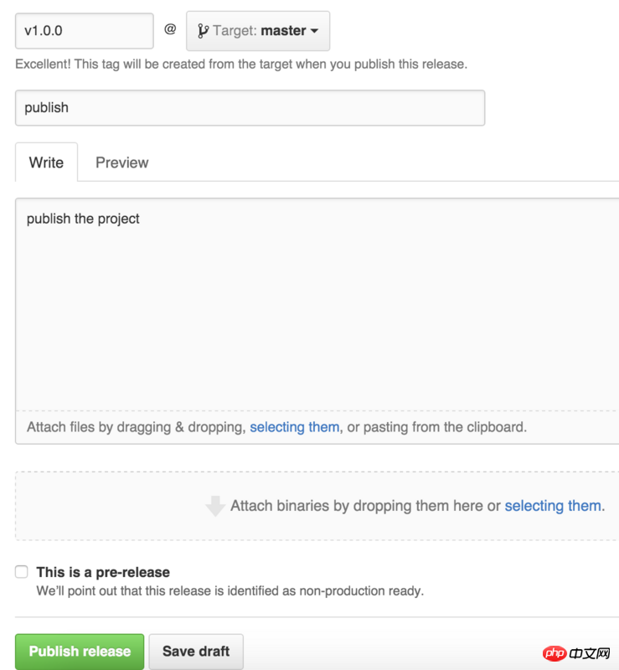Click the caret arrow beside master
The height and width of the screenshot is (670, 619).
click(x=314, y=31)
